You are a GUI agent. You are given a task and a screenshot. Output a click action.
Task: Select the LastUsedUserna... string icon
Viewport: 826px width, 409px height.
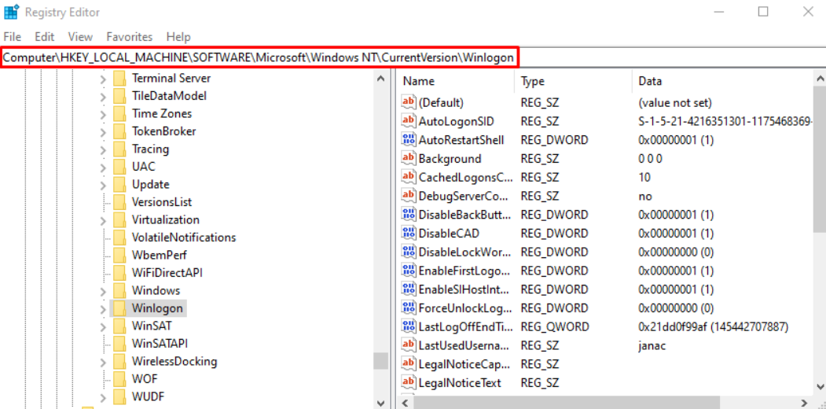pyautogui.click(x=408, y=345)
